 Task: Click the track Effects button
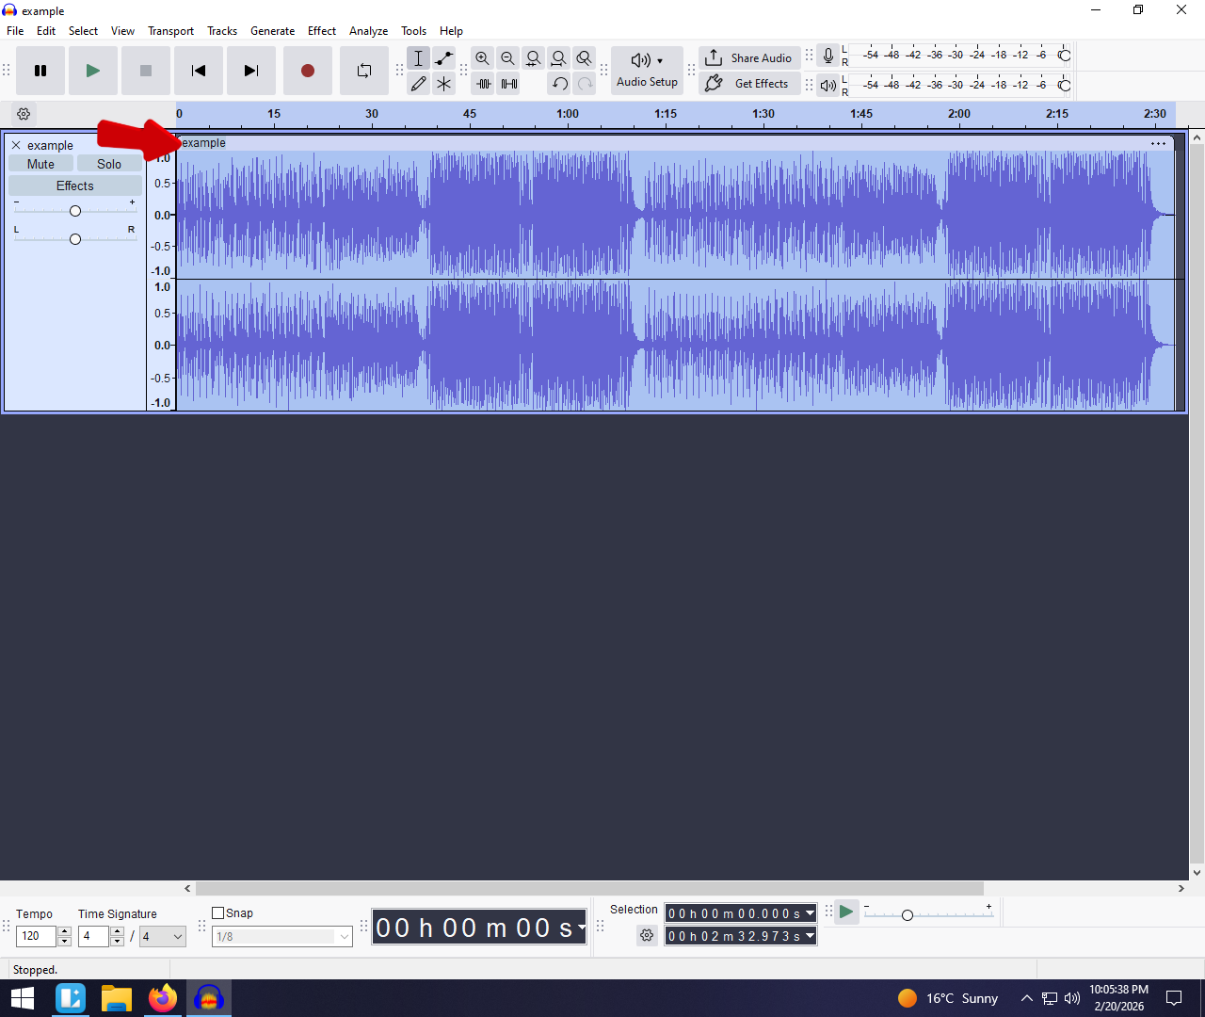(75, 186)
